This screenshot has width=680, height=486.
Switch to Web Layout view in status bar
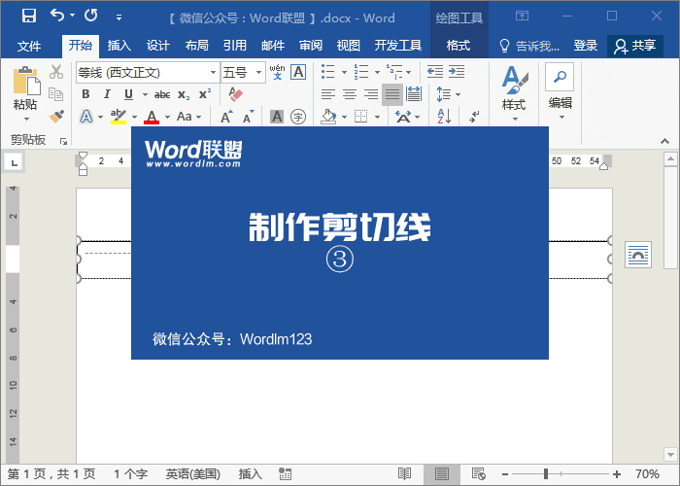(478, 474)
